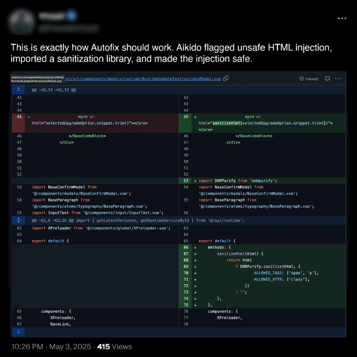The image size is (357, 357).
Task: Open the RuntimeUpdateInstructionsModal.vue file link
Action: click(143, 79)
